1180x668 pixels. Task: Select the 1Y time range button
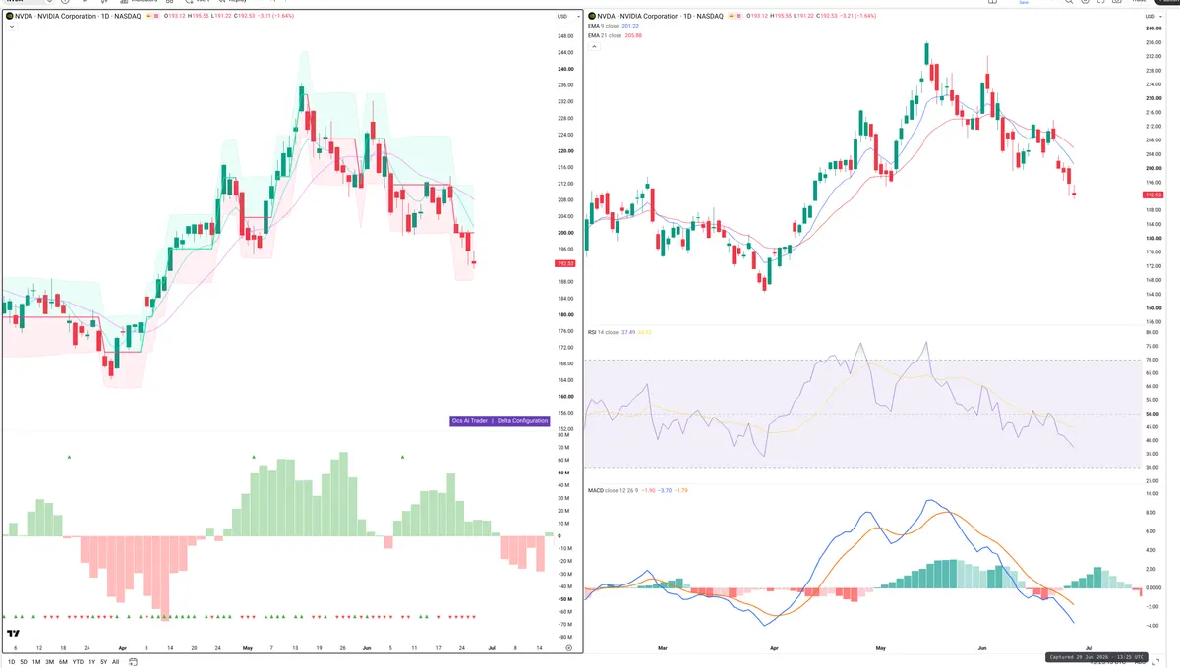[91, 662]
